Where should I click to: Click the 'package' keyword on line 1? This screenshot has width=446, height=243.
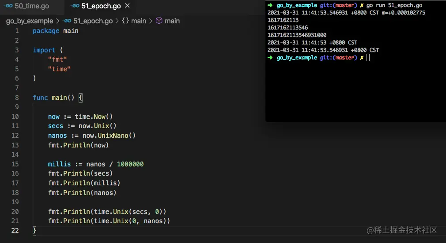(46, 31)
